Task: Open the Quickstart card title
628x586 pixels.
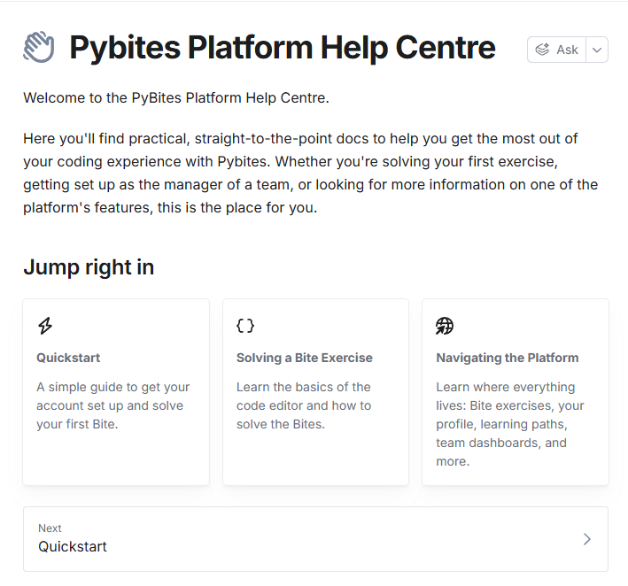Action: point(68,358)
